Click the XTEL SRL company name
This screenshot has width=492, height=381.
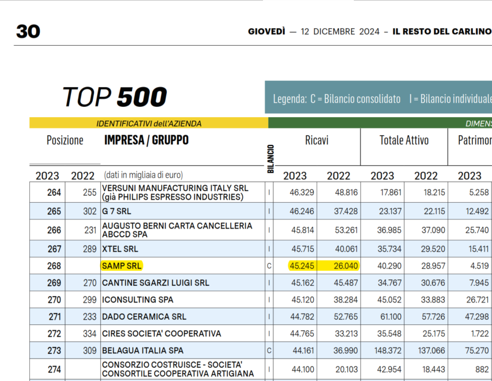tap(120, 249)
